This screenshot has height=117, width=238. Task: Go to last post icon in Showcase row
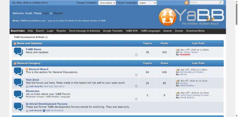tap(178, 93)
